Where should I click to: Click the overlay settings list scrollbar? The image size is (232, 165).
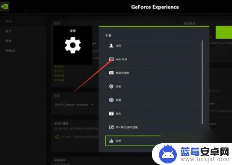pos(202,82)
